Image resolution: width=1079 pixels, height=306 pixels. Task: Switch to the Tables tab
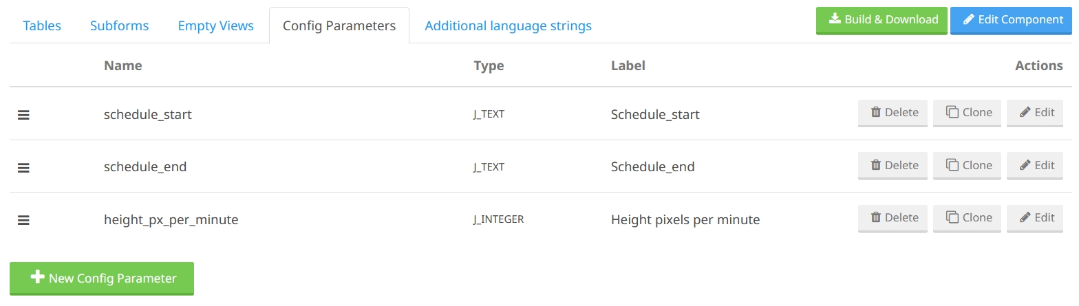tap(42, 26)
